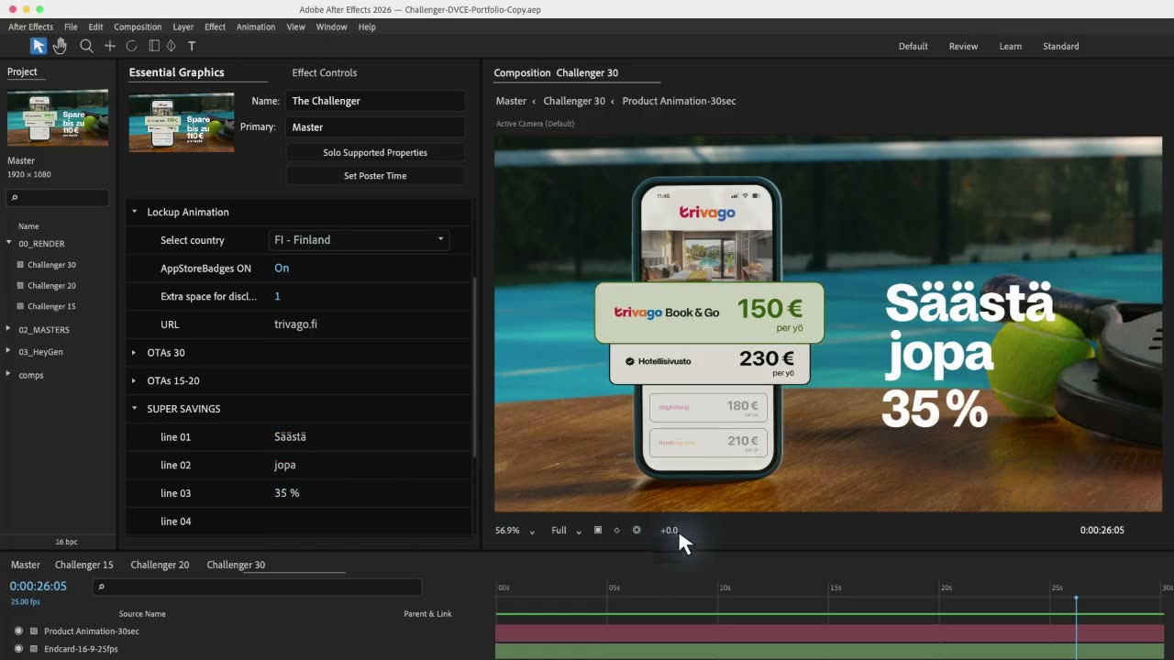The width and height of the screenshot is (1174, 660).
Task: Select the Zoom magnifier tool
Action: (x=86, y=46)
